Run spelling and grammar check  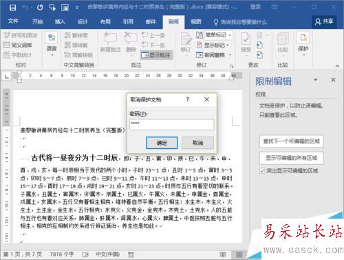[21, 35]
